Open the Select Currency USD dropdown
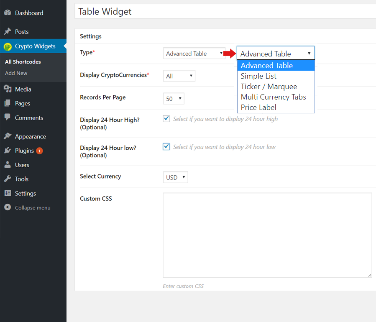 pos(175,177)
